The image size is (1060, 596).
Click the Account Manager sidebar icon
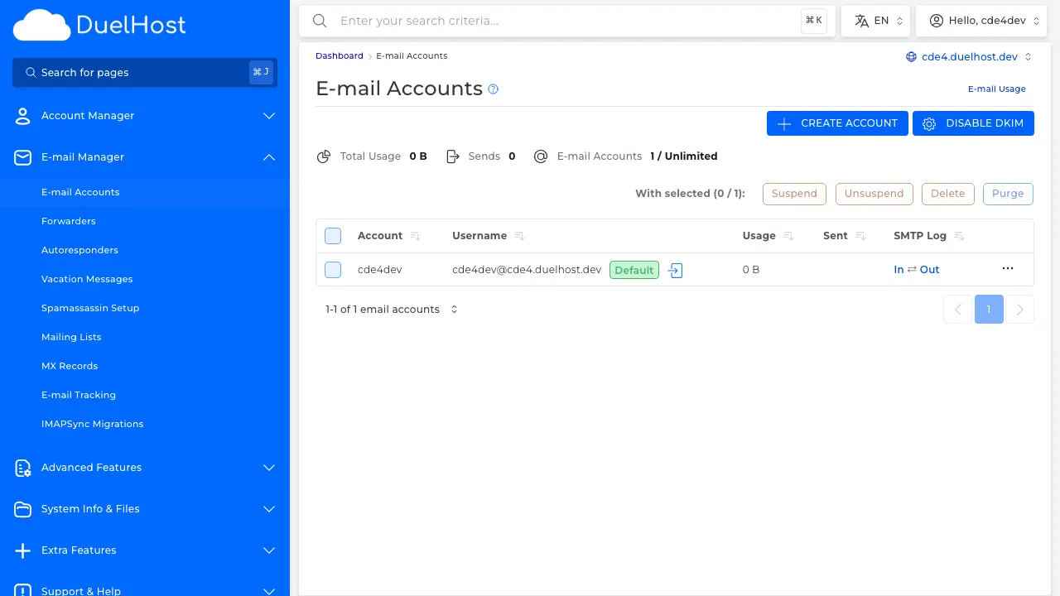tap(22, 116)
